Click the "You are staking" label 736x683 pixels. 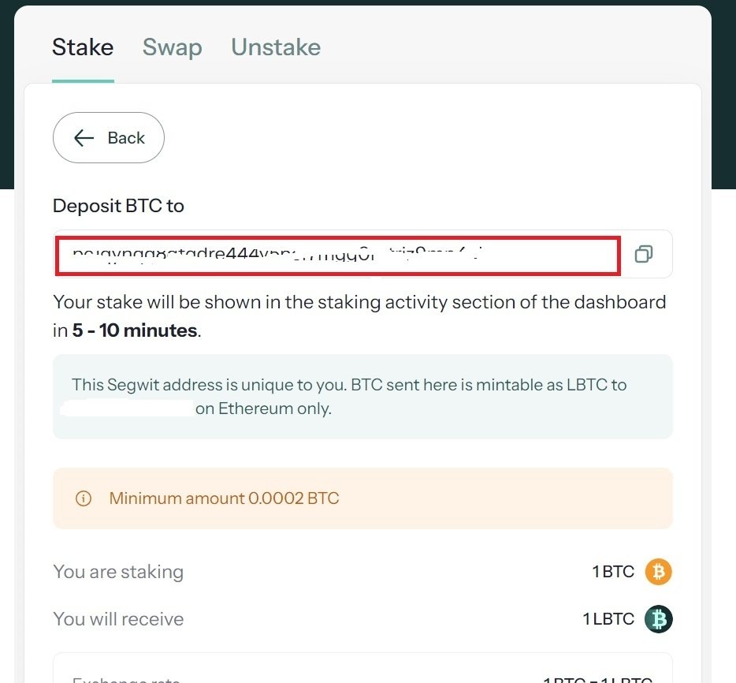pos(118,572)
